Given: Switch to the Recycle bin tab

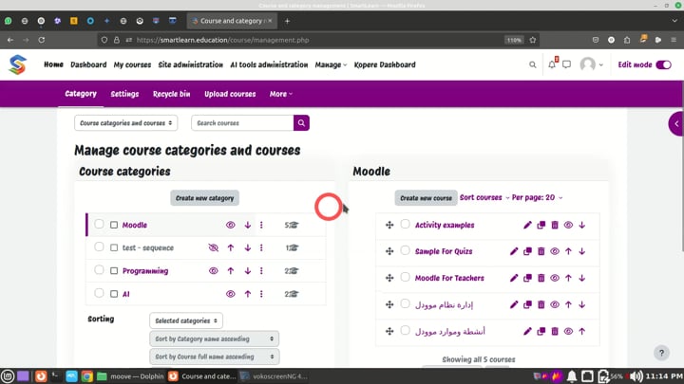Looking at the screenshot, I should (171, 94).
